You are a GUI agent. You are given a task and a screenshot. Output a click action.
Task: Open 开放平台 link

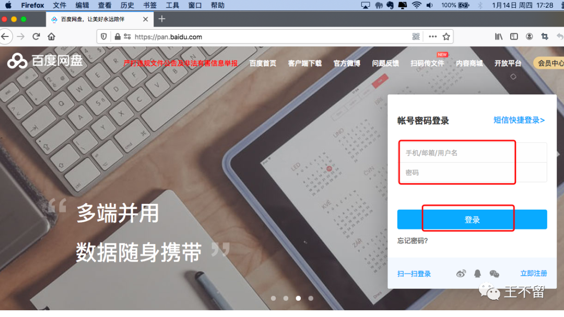[x=508, y=63]
